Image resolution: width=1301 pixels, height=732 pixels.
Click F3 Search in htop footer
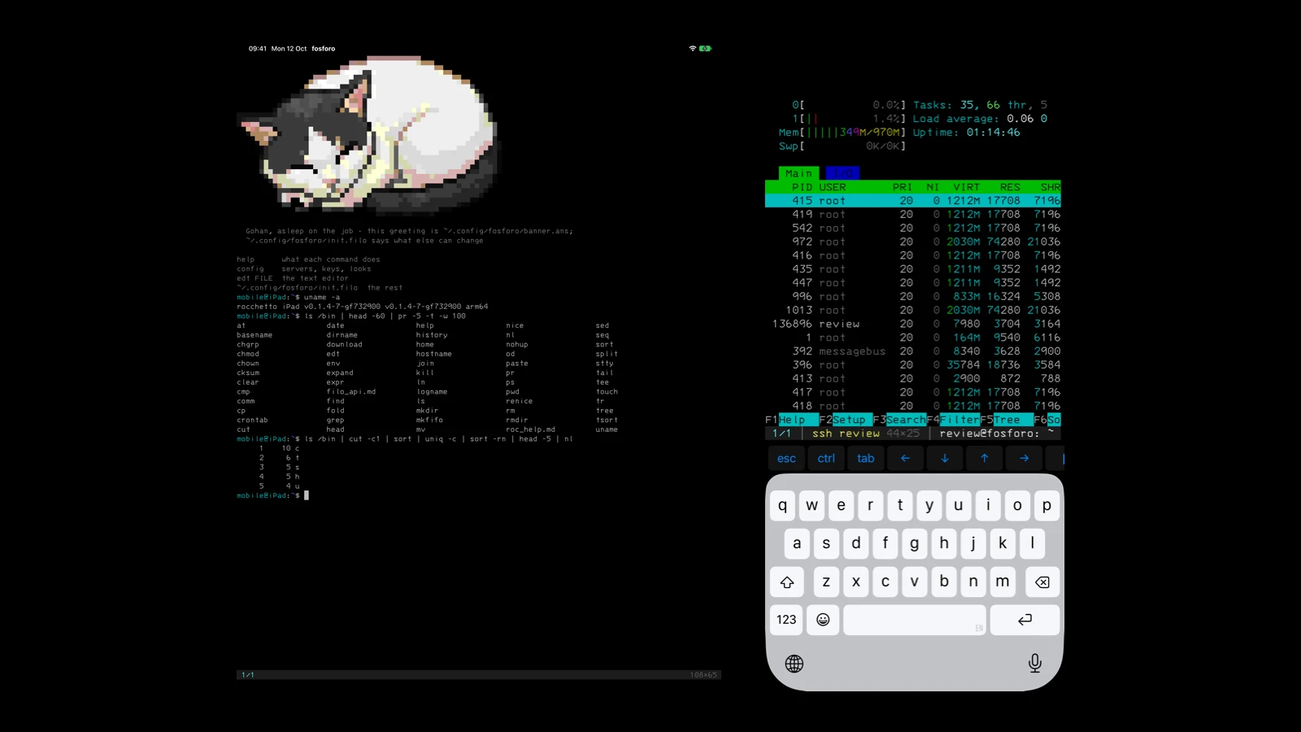coord(899,420)
